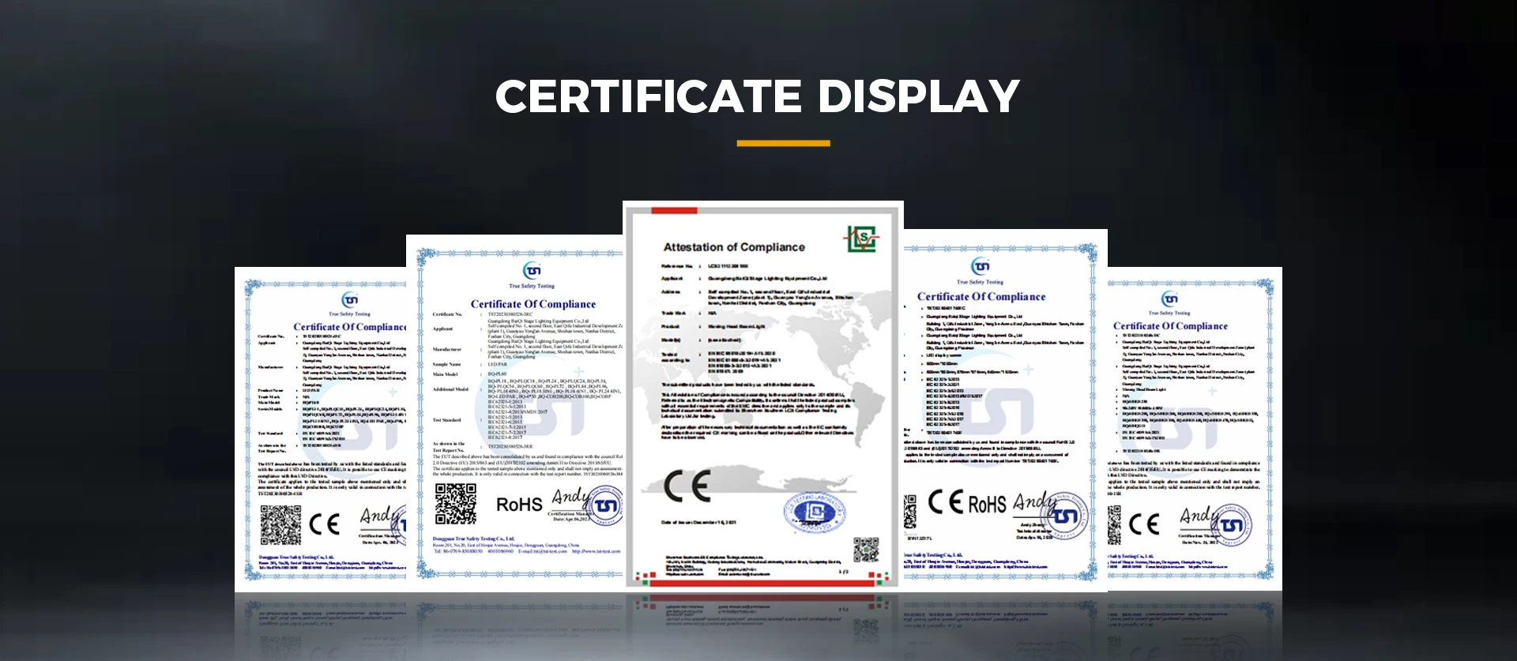Image resolution: width=1517 pixels, height=661 pixels.
Task: Click the QR code on the Attestation certificate
Action: pos(865,550)
